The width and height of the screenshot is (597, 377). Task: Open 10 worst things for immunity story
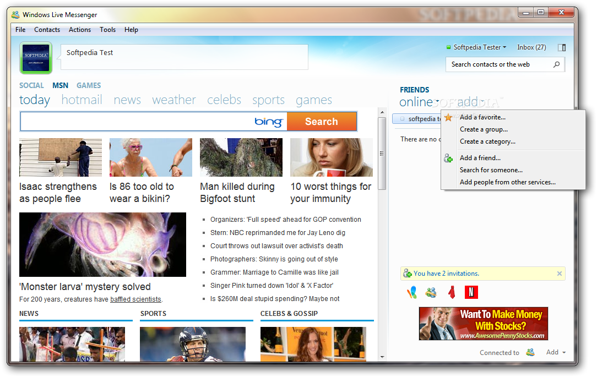click(x=330, y=193)
